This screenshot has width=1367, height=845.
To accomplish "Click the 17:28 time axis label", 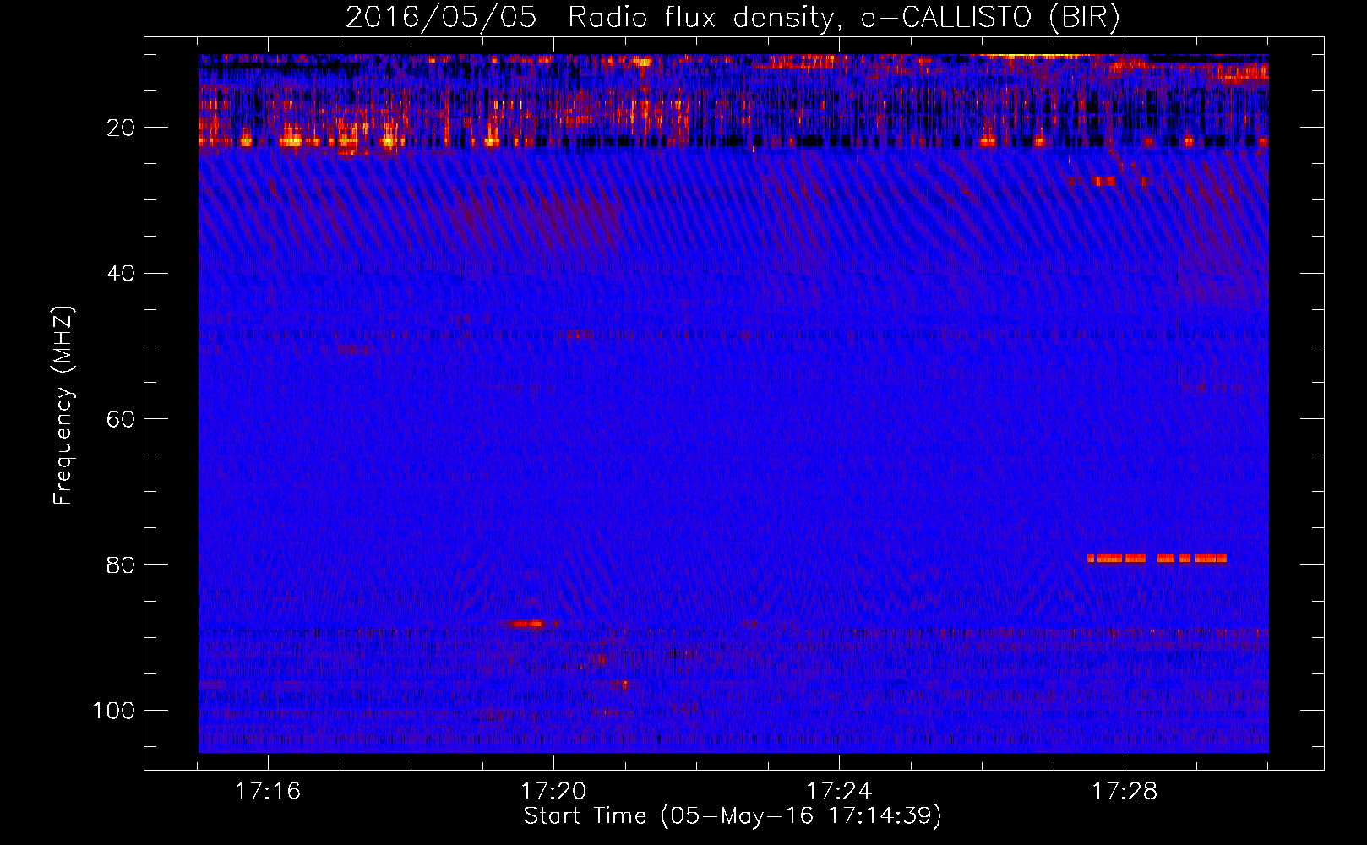I will (1125, 792).
